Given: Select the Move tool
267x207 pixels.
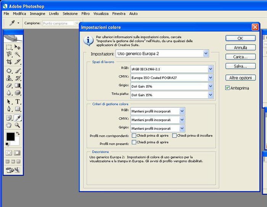Looking at the screenshot, I should (x=18, y=47).
